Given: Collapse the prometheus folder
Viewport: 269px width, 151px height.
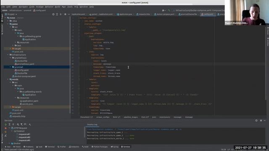Looking at the screenshot, I should coord(11,58).
